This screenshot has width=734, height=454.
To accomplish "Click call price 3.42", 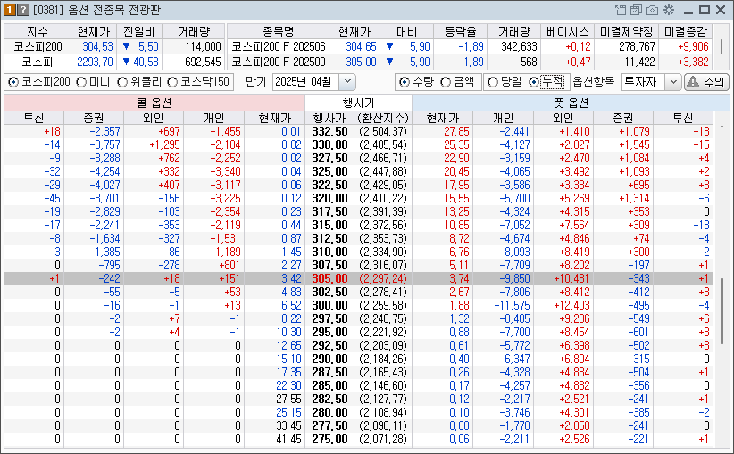I will (x=291, y=278).
